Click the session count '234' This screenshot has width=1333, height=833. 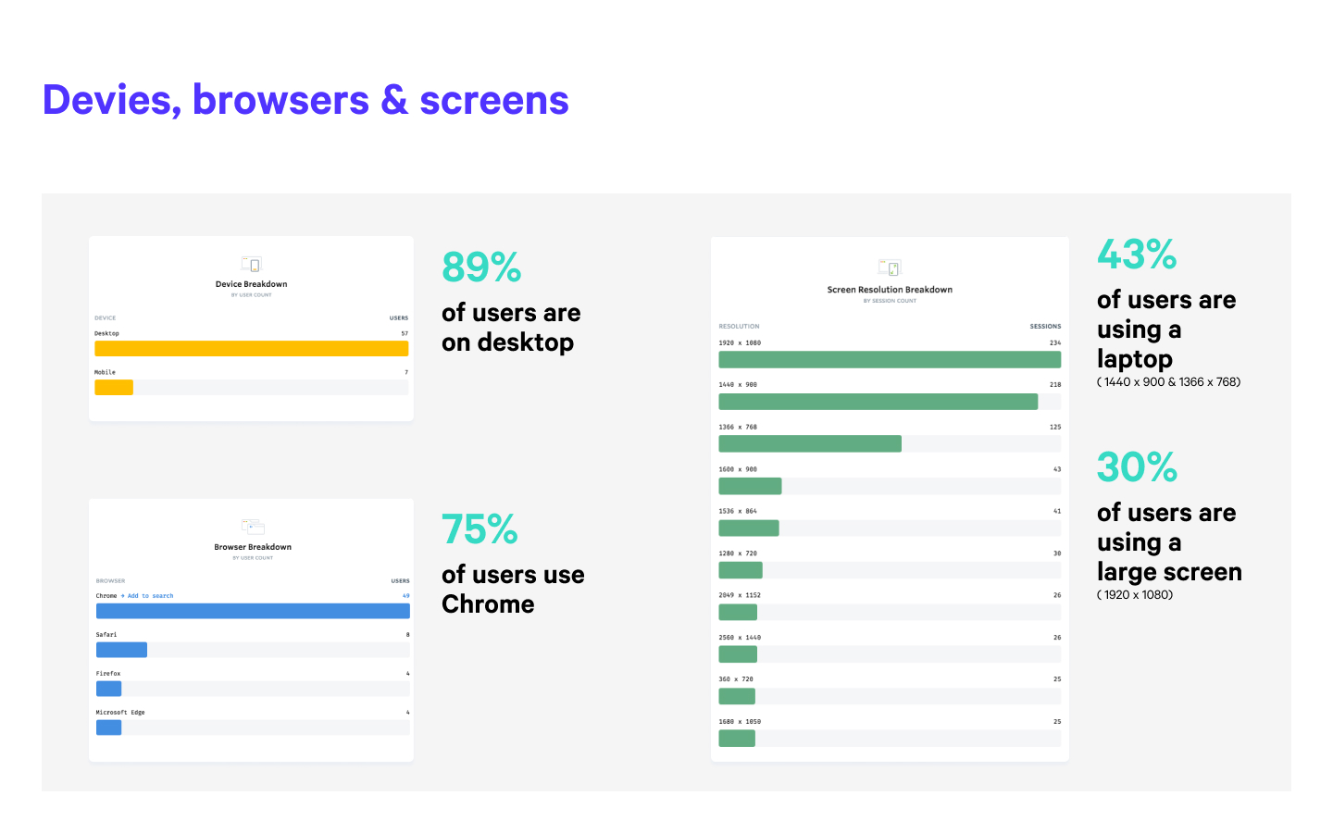click(1055, 342)
